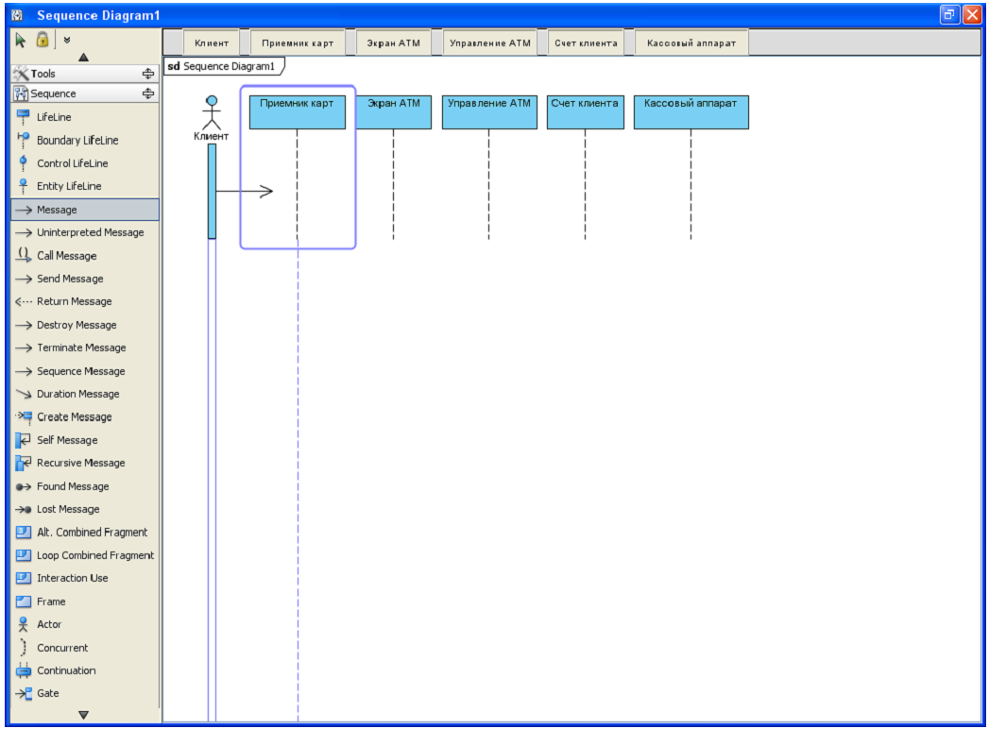
Task: Toggle the palette lock icon
Action: [43, 40]
